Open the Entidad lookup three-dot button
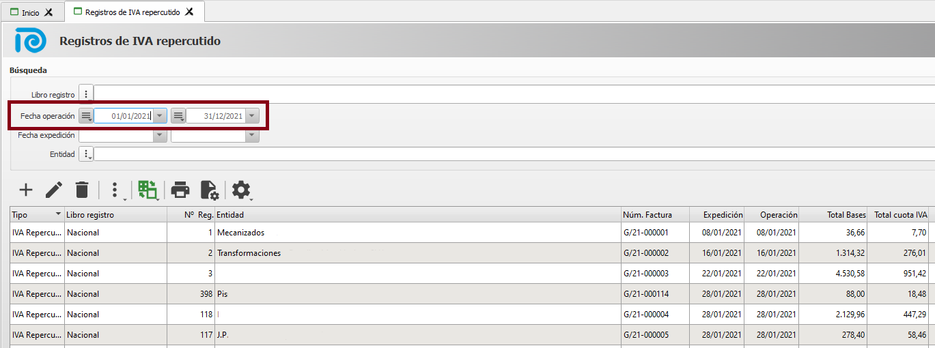The height and width of the screenshot is (348, 935). tap(86, 154)
